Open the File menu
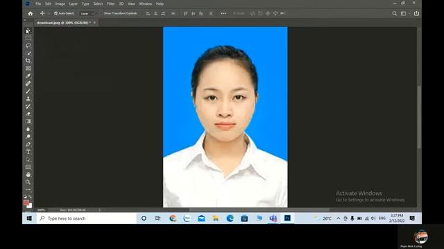Viewport: 444px width, 249px height. 38,3
